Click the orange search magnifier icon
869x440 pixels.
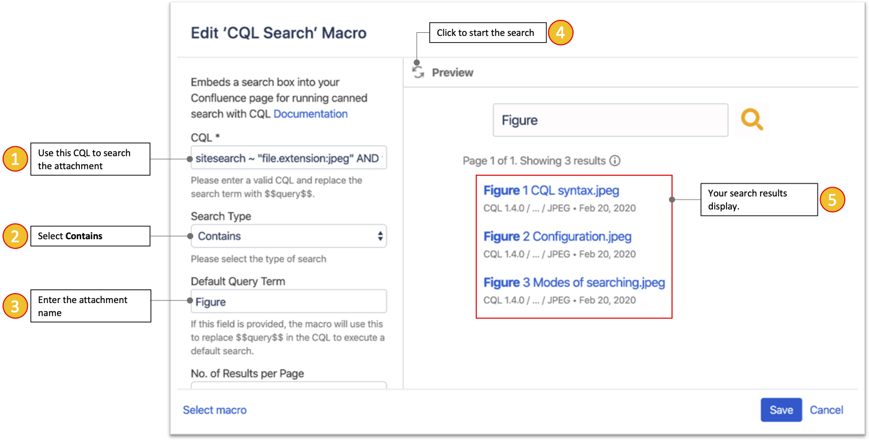751,119
